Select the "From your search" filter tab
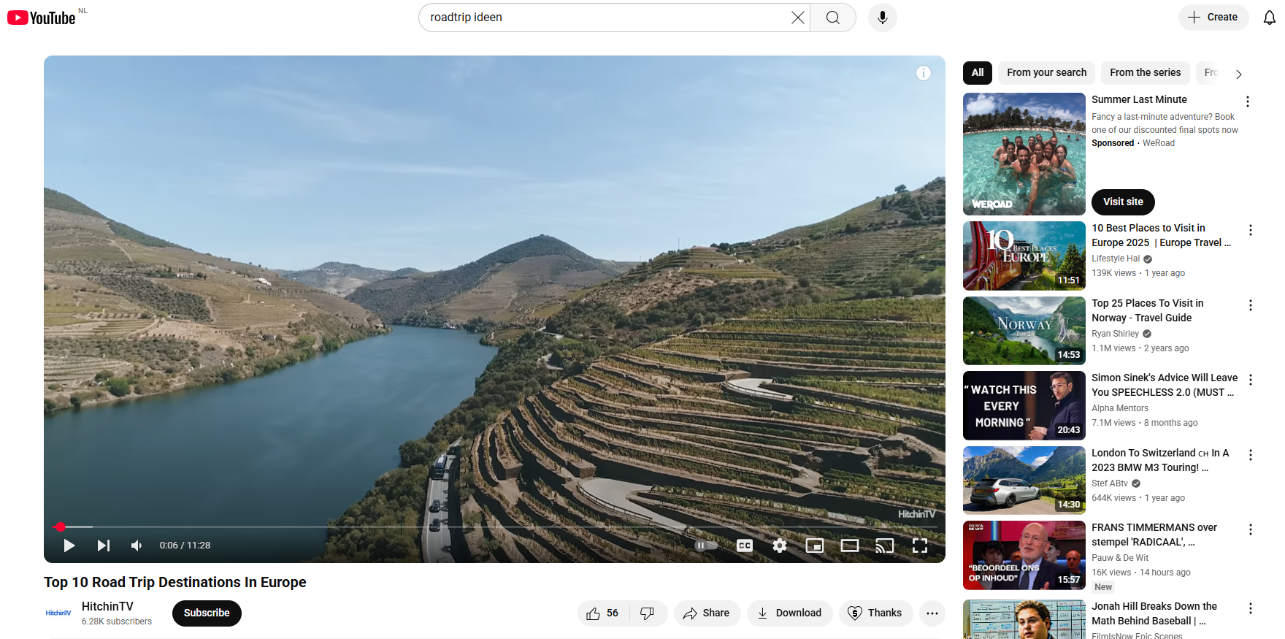 point(1046,72)
